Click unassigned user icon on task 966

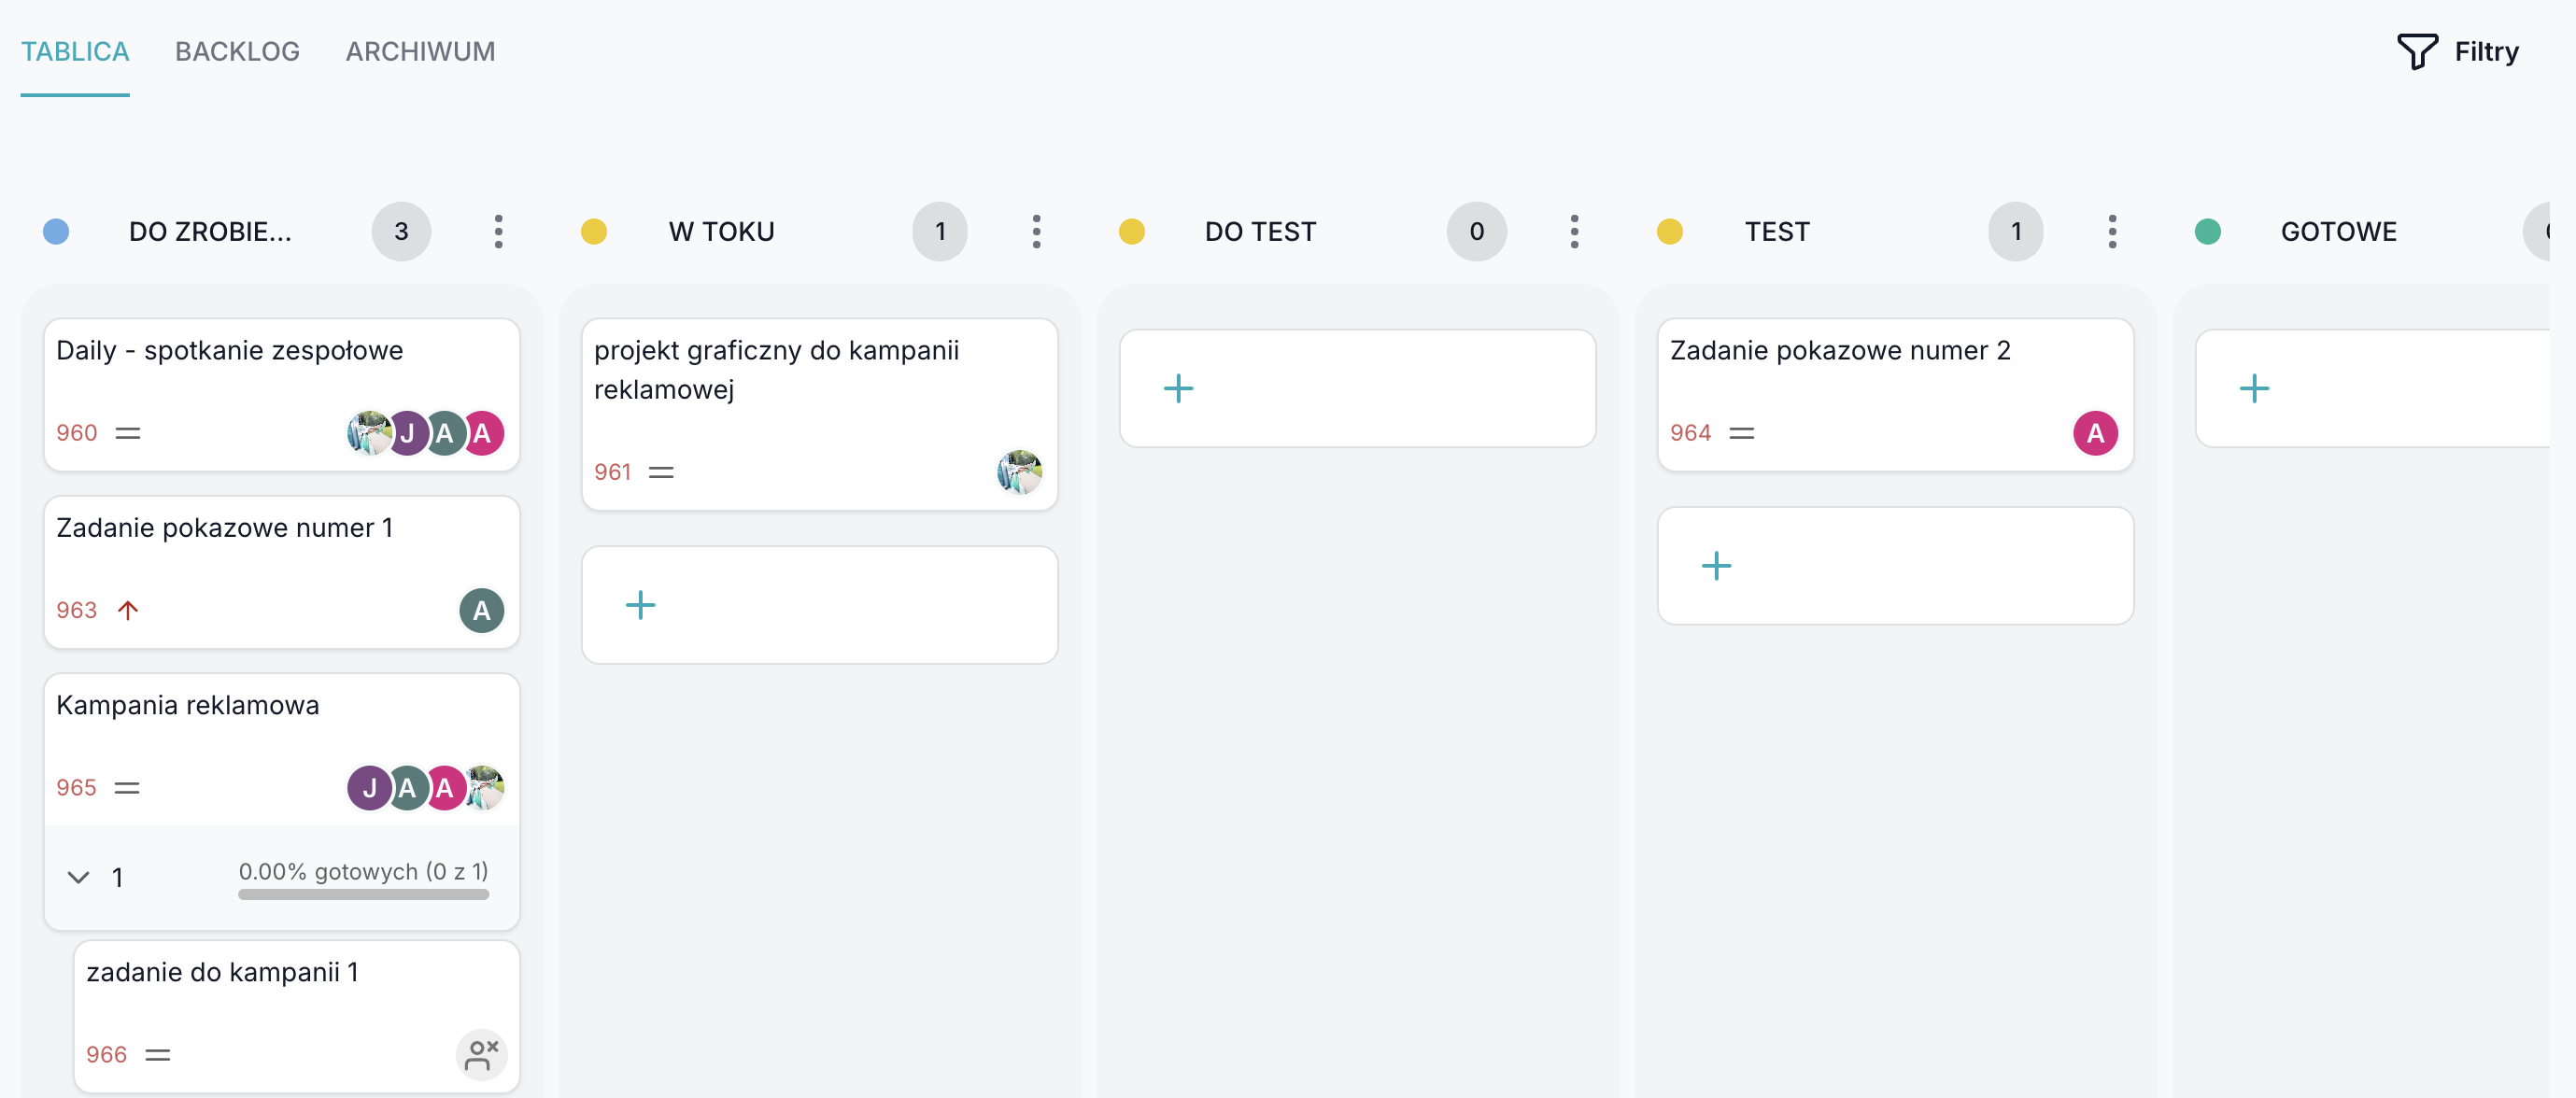point(481,1054)
